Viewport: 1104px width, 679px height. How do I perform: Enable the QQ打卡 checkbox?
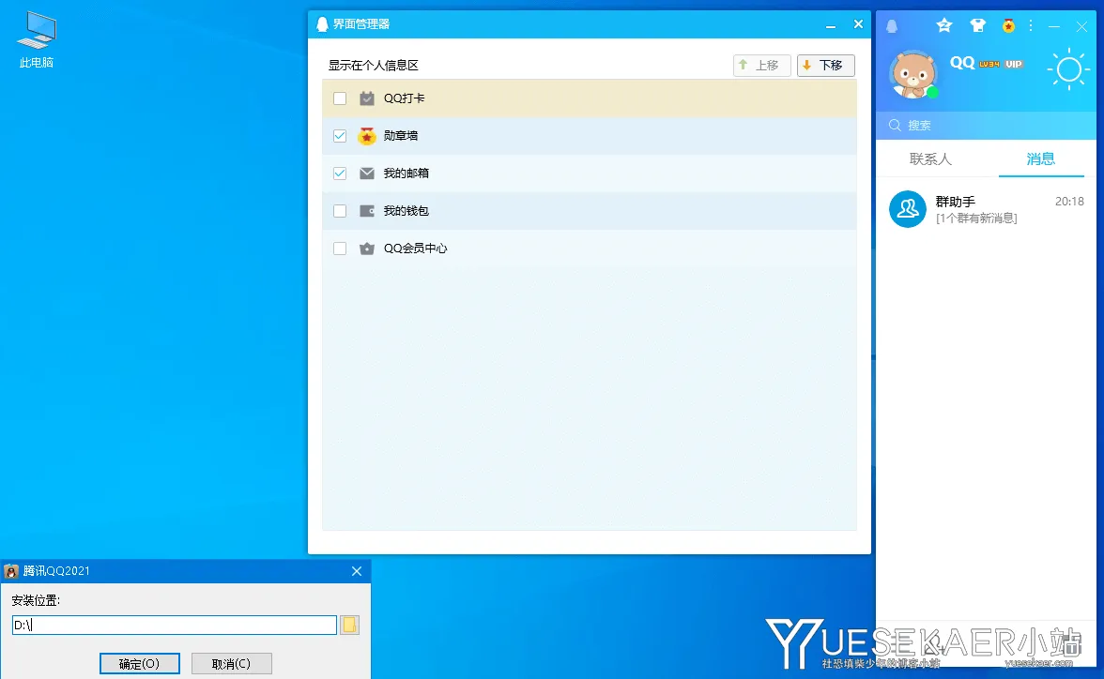[339, 98]
